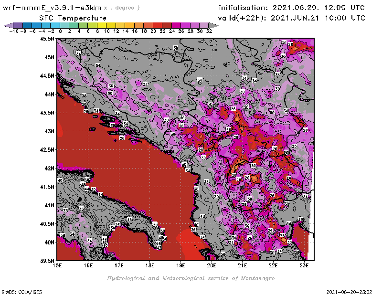The height and width of the screenshot is (295, 382).
Task: Click the '43.5N' latitude label
Action: [47, 113]
